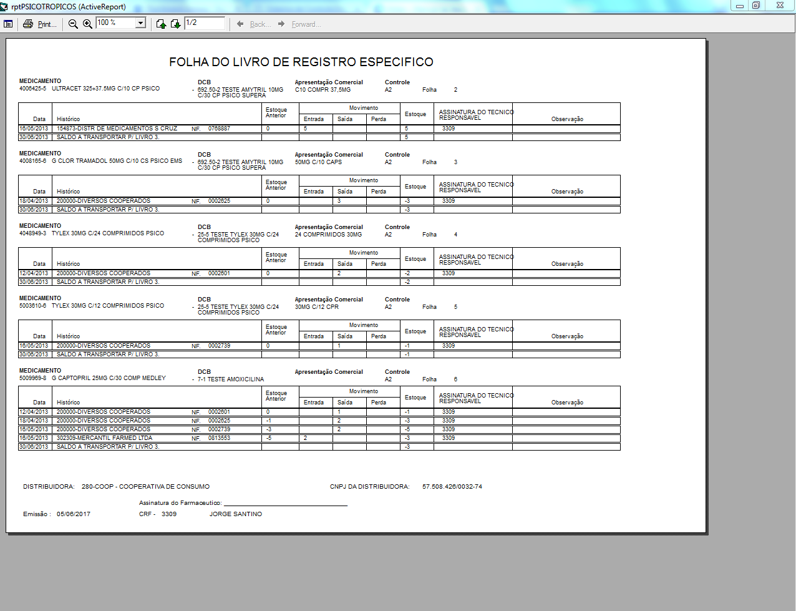Click date 12/04/2013 in TYLEX C/24 table
This screenshot has height=611, width=796.
(x=34, y=273)
